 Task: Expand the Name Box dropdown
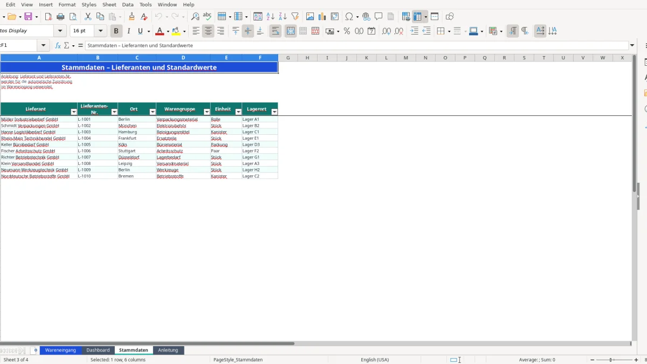pos(44,46)
